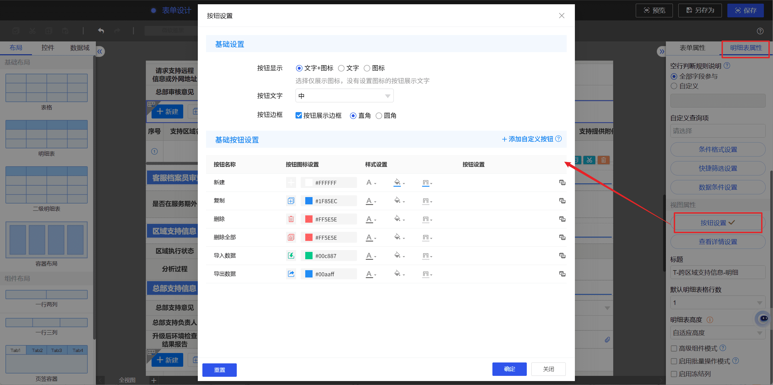Open the settings icon for 复制 row

562,201
